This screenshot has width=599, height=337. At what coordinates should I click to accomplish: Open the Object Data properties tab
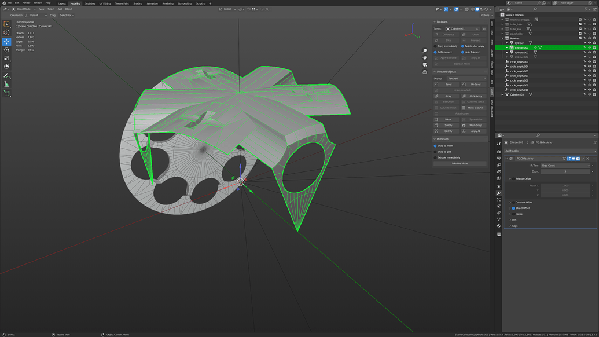pos(498,219)
